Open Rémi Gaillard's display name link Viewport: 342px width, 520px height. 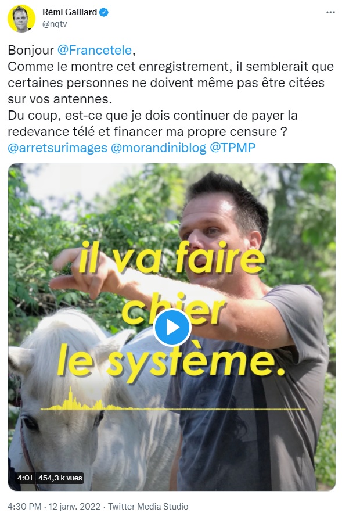(70, 12)
